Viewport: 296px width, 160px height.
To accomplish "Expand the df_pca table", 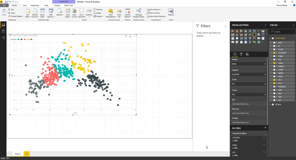I will tap(270, 104).
